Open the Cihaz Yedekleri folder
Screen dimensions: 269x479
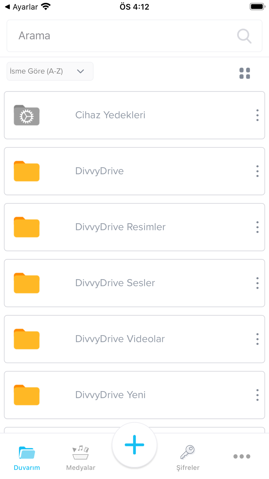[110, 115]
